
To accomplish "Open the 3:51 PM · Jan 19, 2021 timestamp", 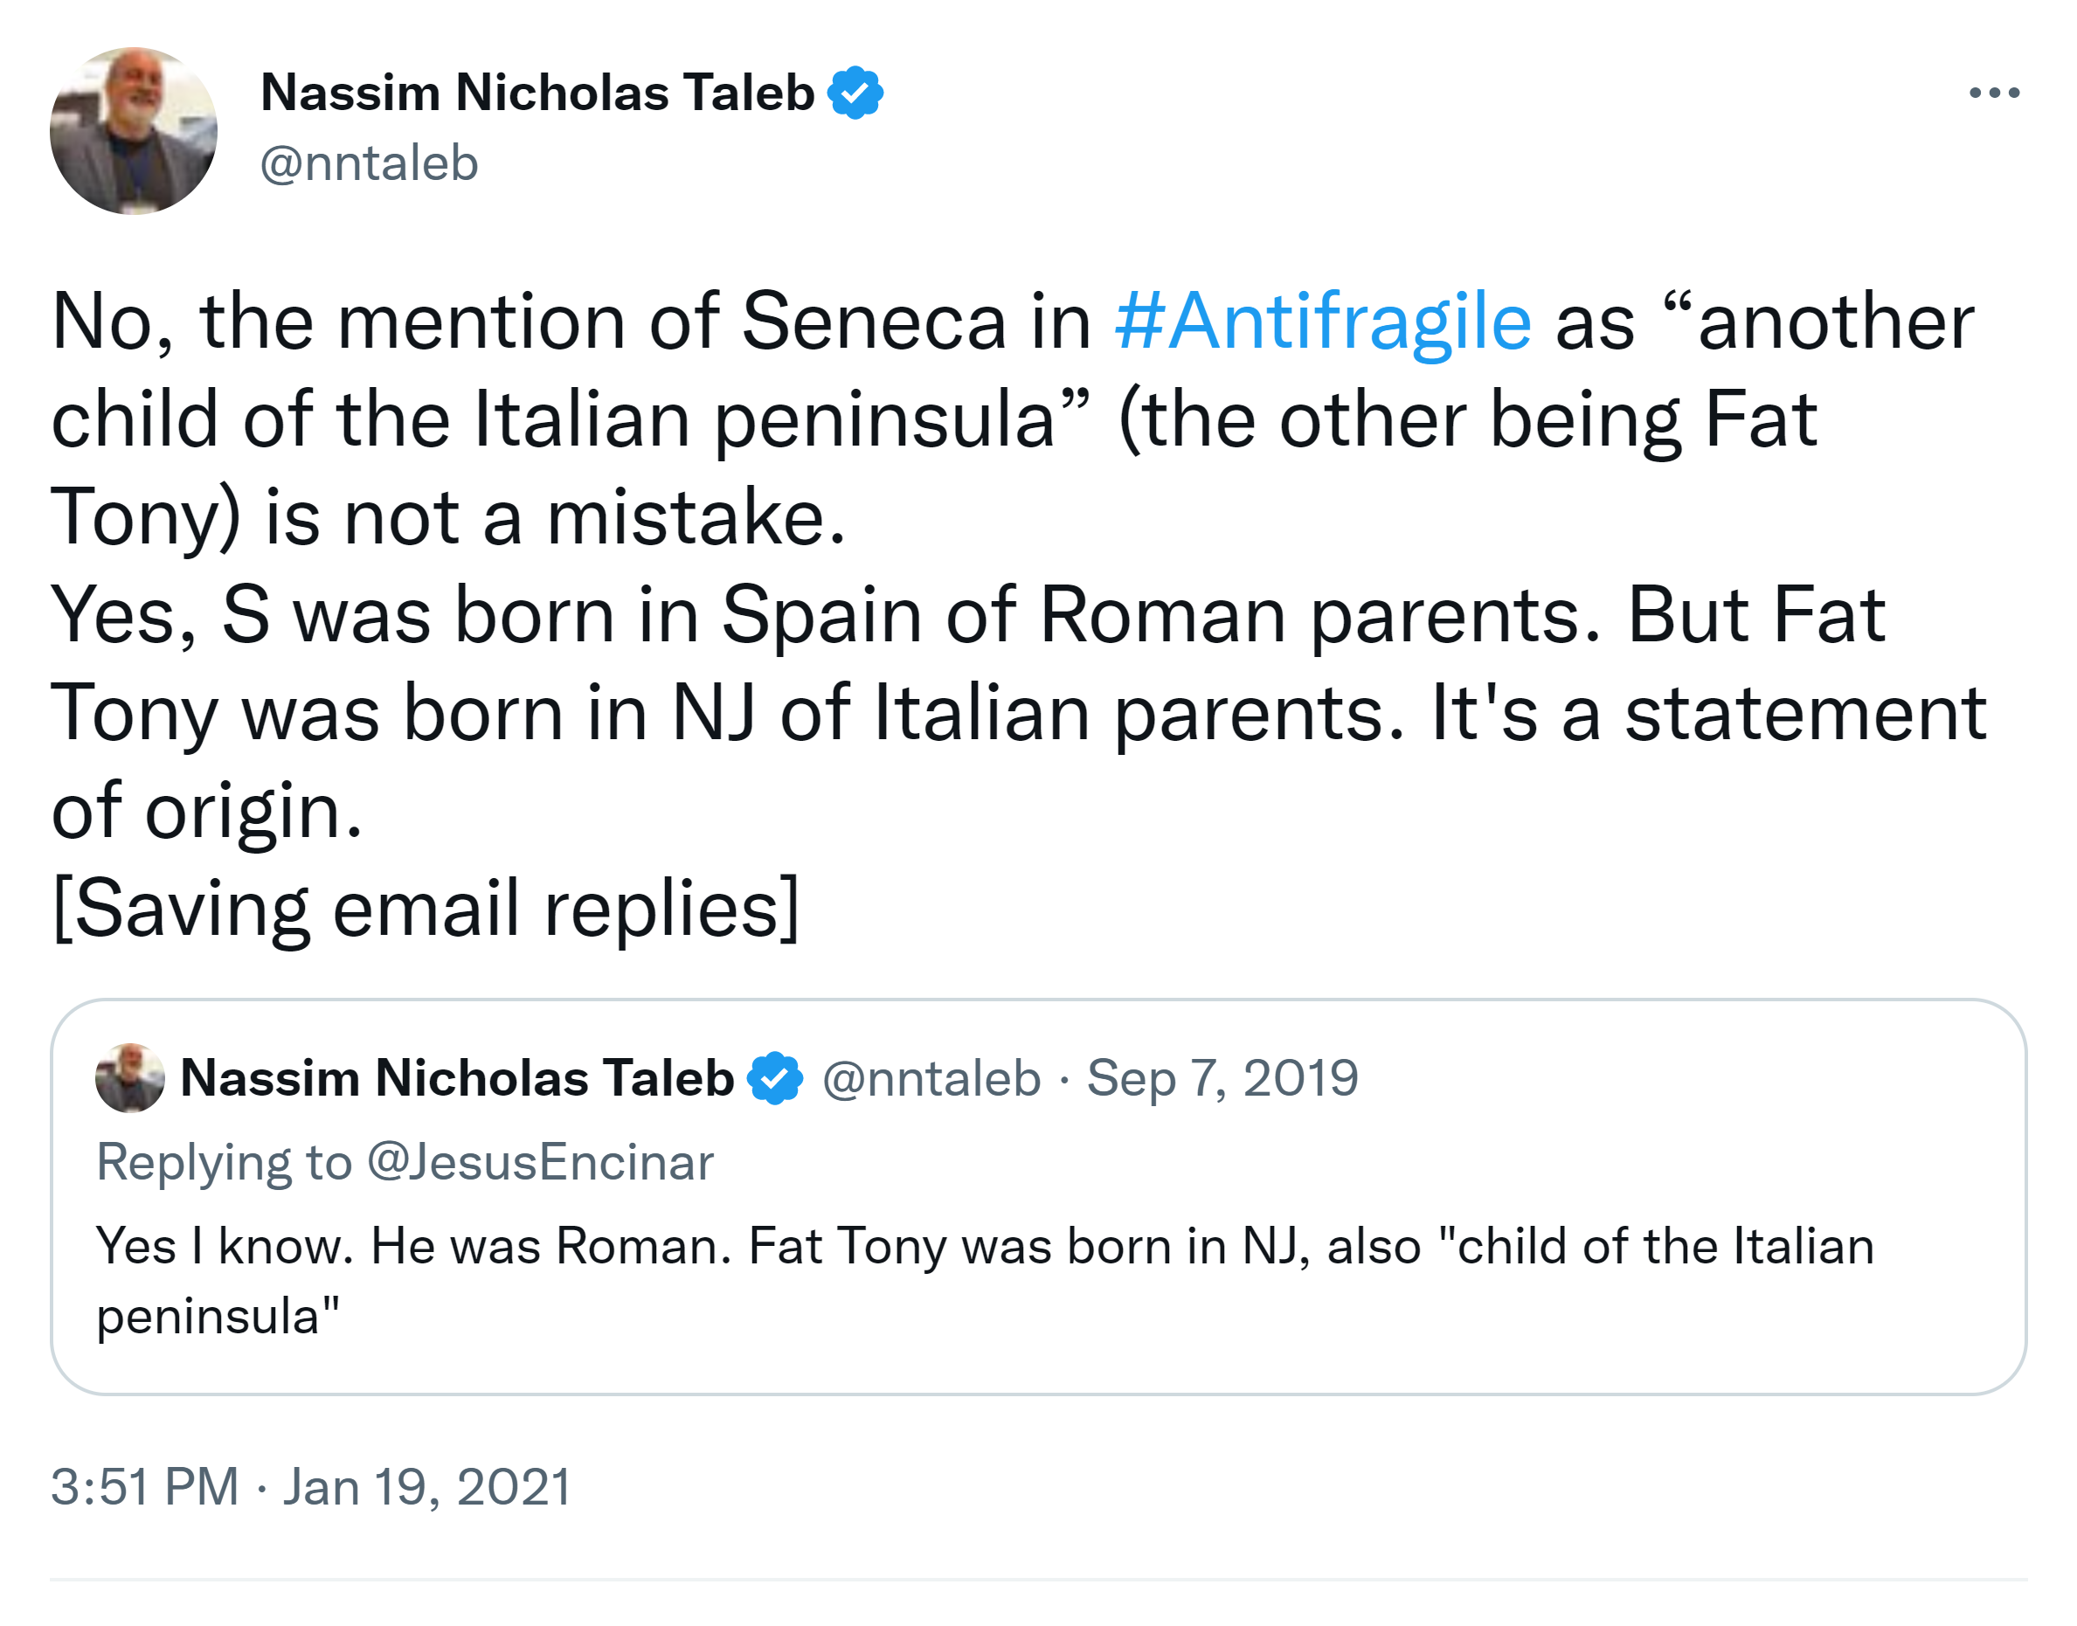I will click(311, 1486).
